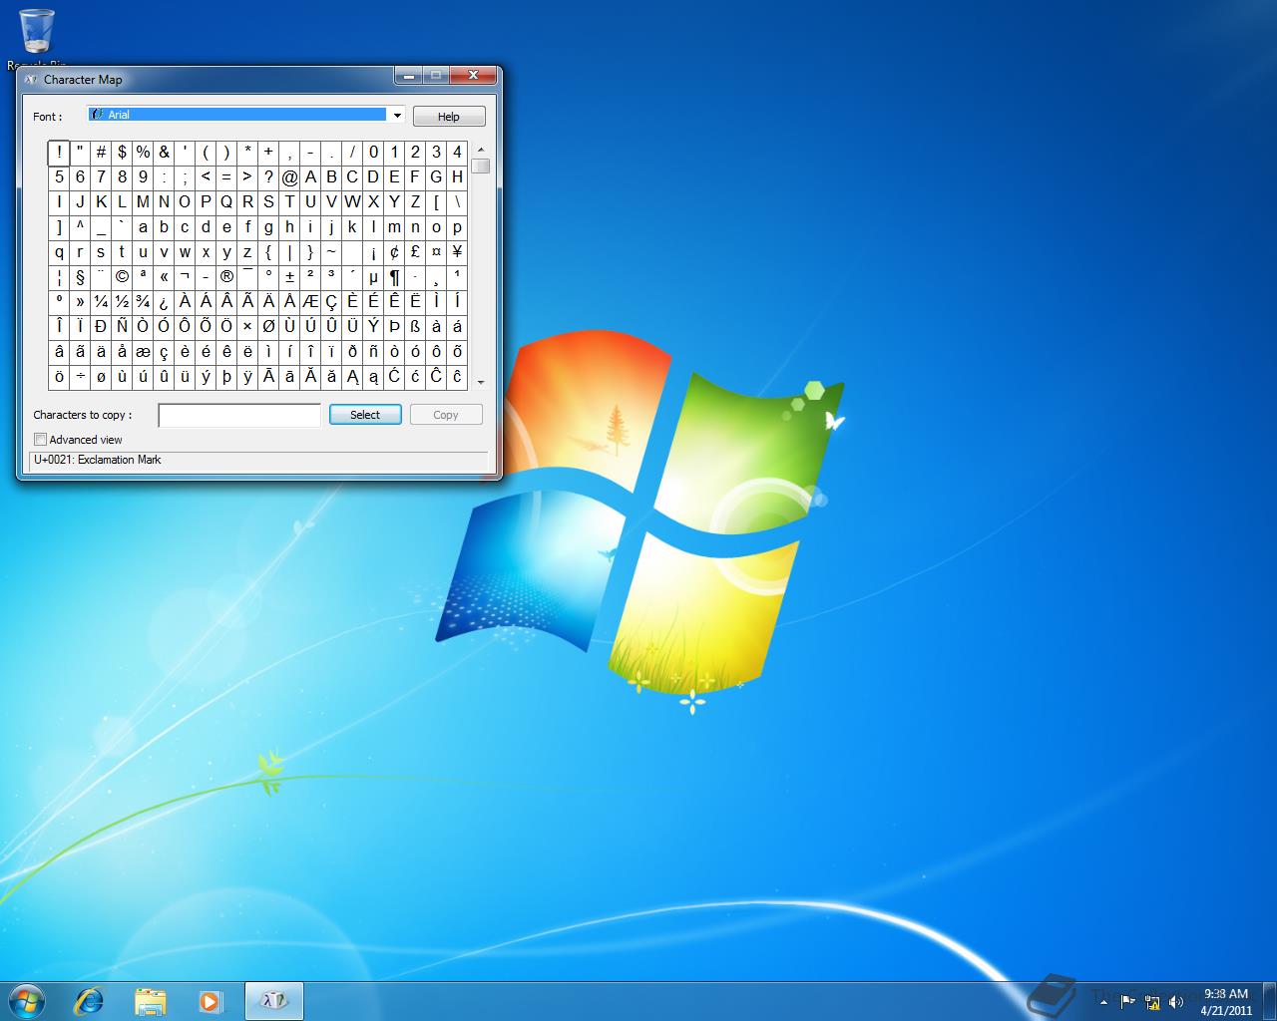Select the exclamation mark character
Screen dimensions: 1277x1021
click(59, 153)
